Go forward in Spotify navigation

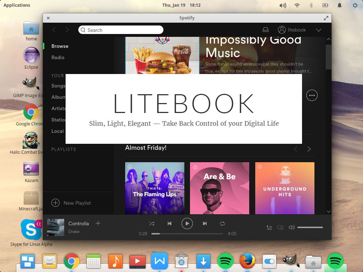coord(67,30)
